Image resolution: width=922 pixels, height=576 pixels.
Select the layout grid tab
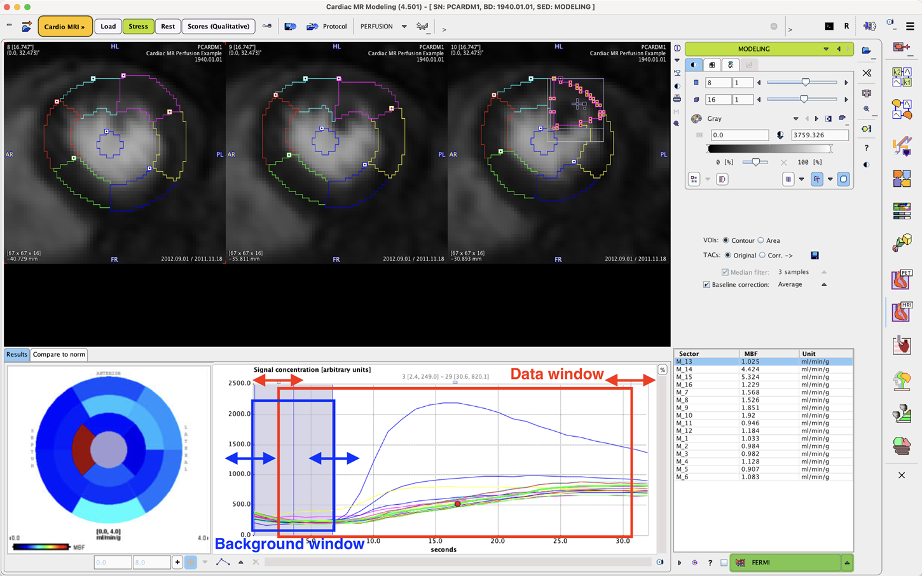[x=712, y=65]
